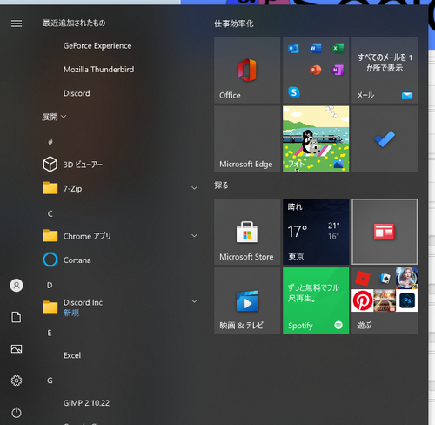Click the user account icon
The image size is (435, 425).
pos(17,286)
